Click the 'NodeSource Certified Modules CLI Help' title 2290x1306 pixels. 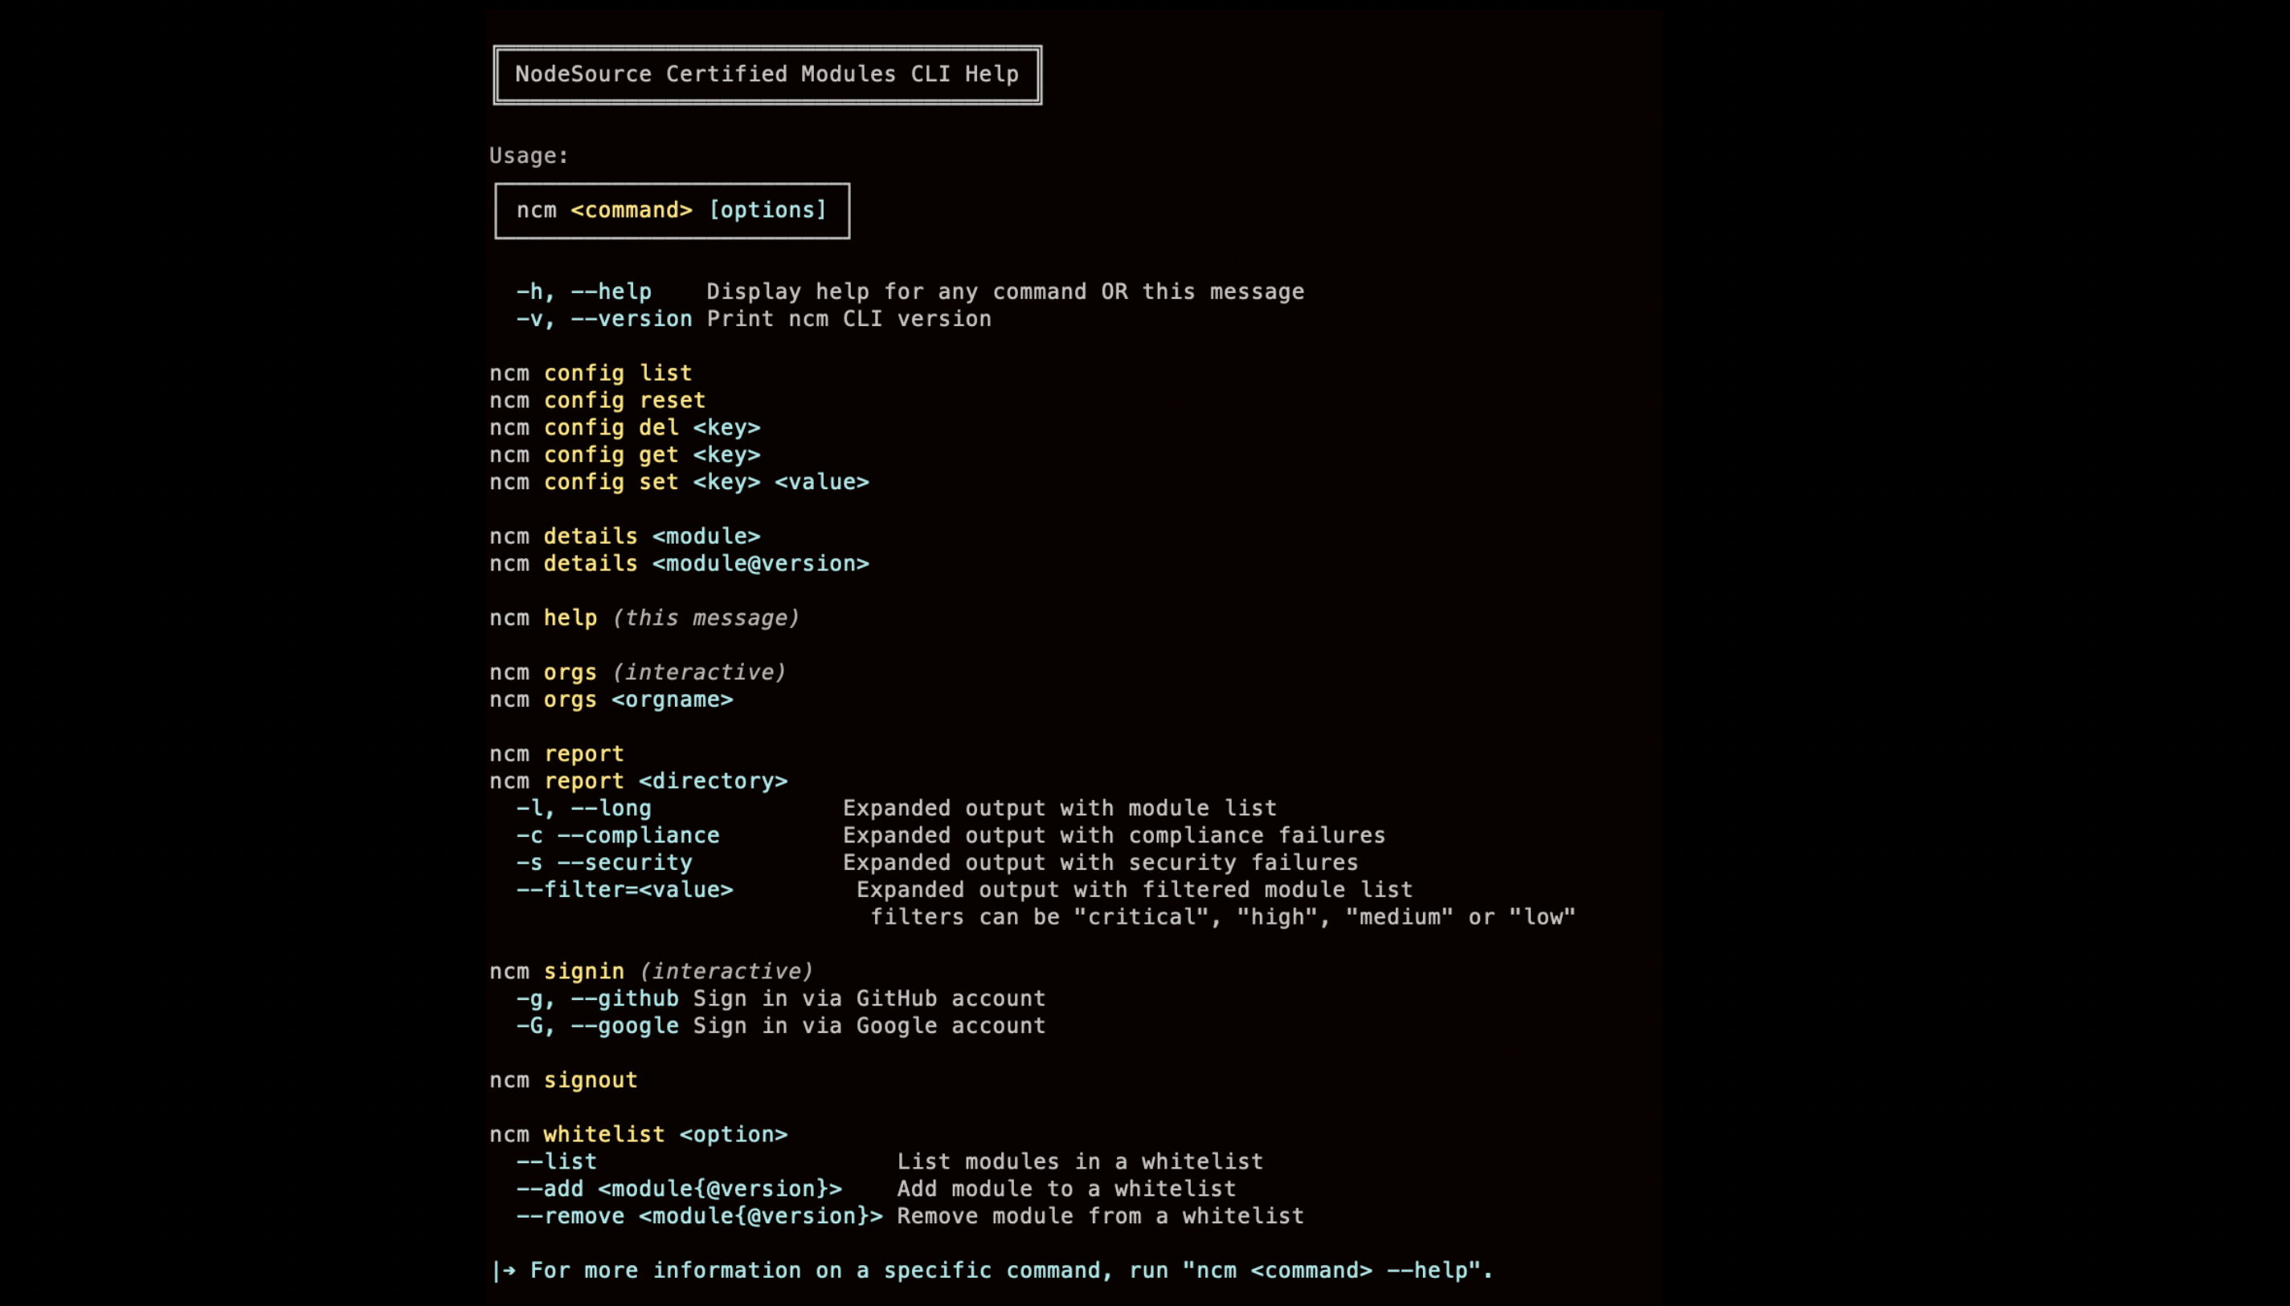click(x=767, y=75)
